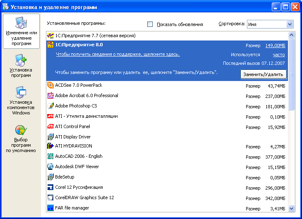This screenshot has width=302, height=219.
Task: Select ATI - Утилита деинсталляции entry
Action: (x=167, y=117)
